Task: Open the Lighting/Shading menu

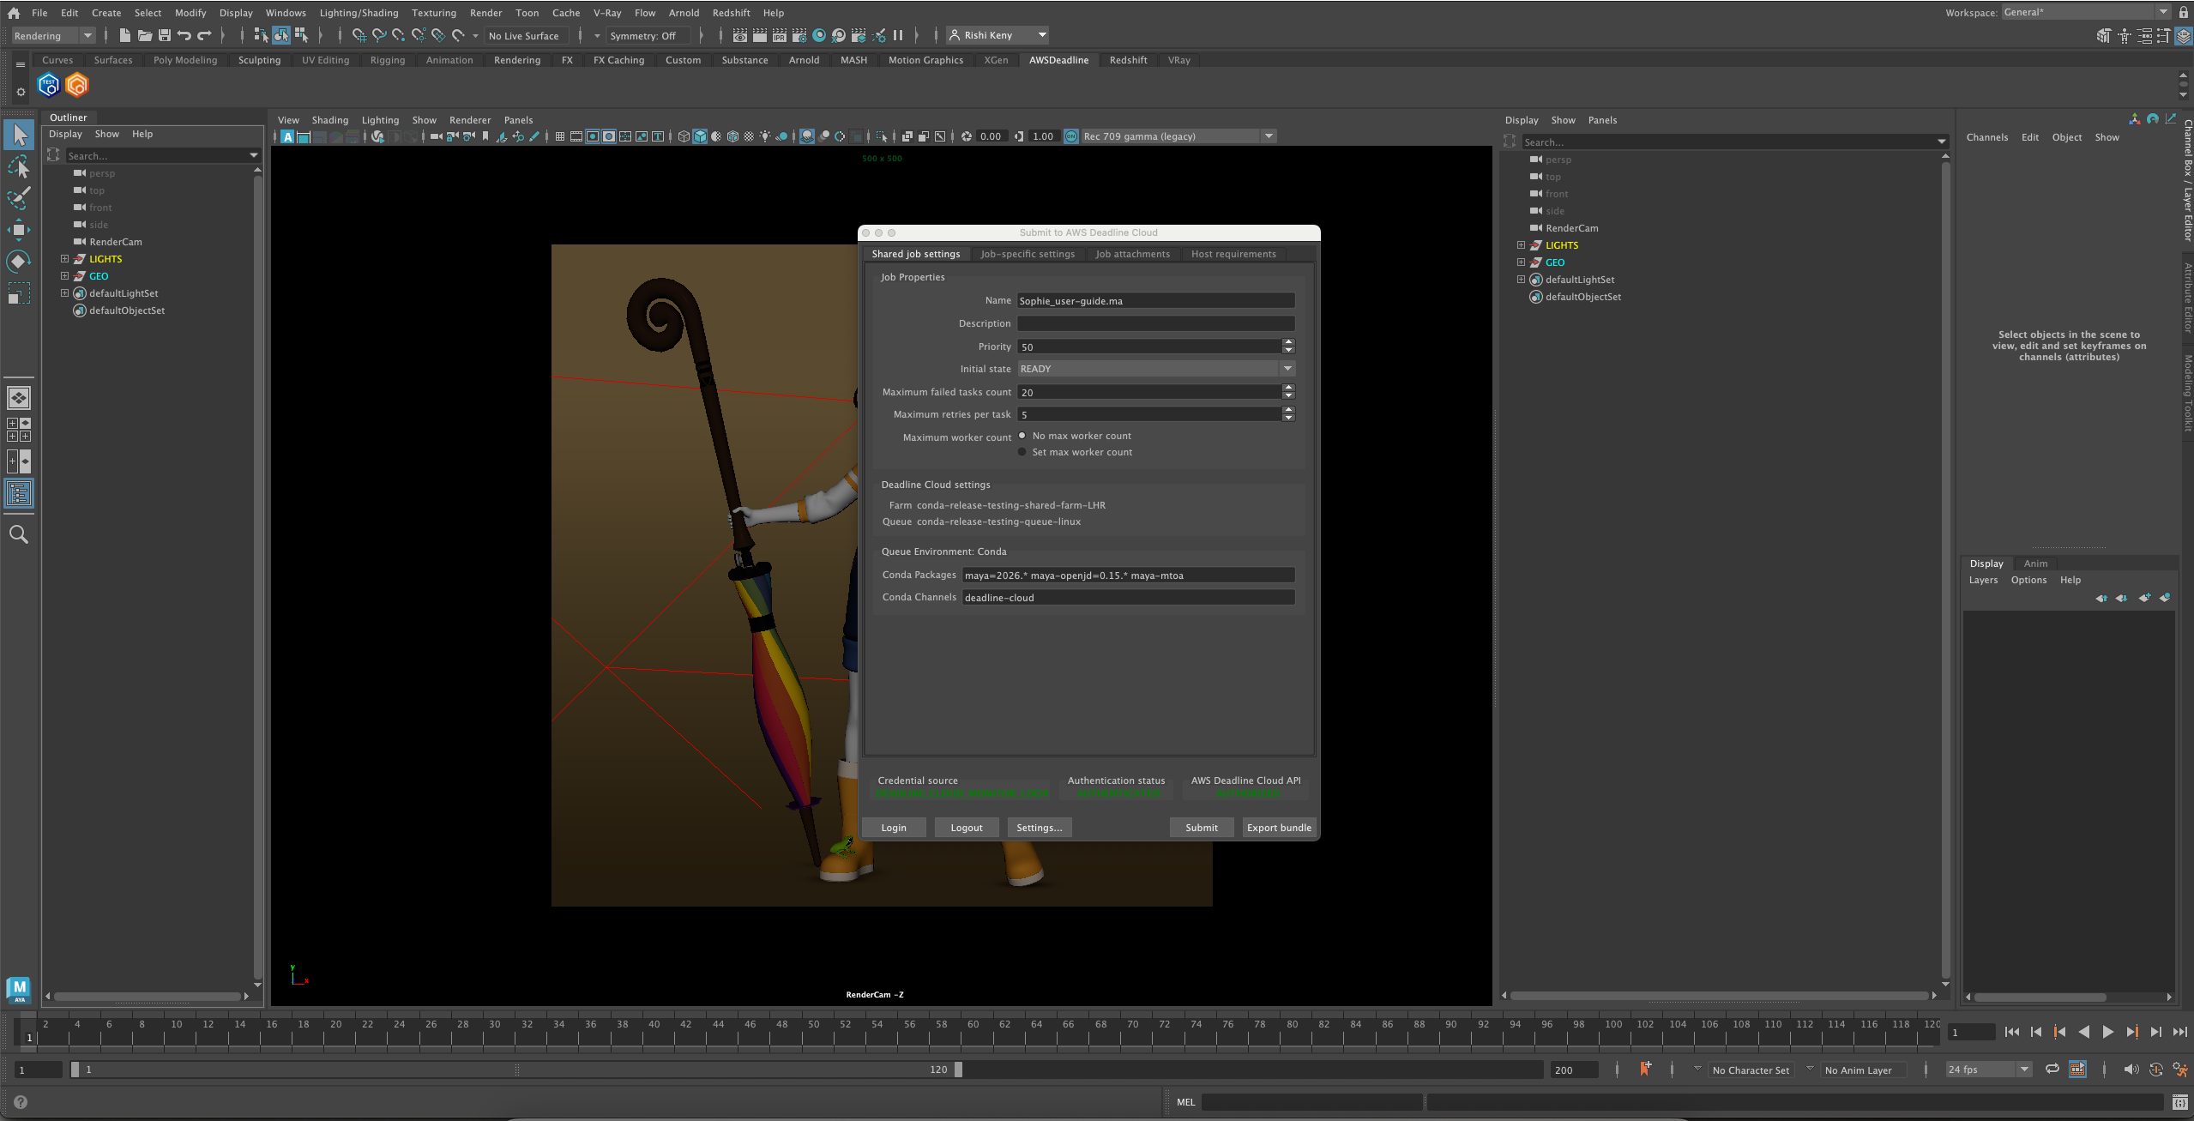Action: [359, 12]
